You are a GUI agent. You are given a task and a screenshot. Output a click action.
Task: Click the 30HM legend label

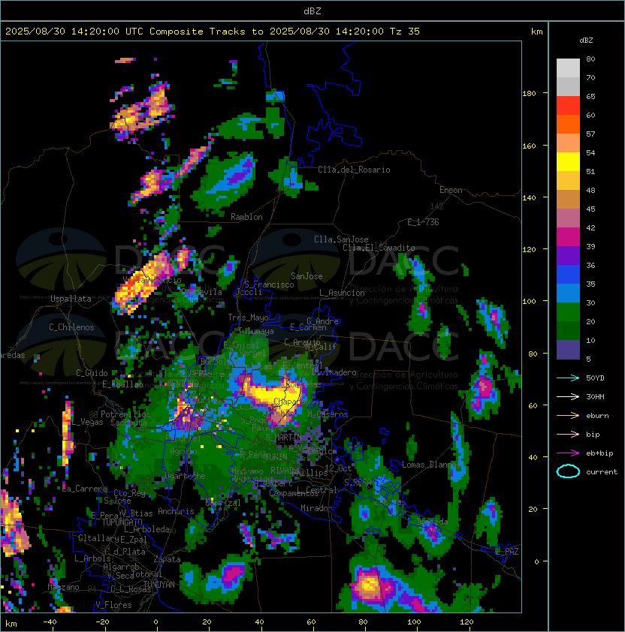pyautogui.click(x=595, y=396)
